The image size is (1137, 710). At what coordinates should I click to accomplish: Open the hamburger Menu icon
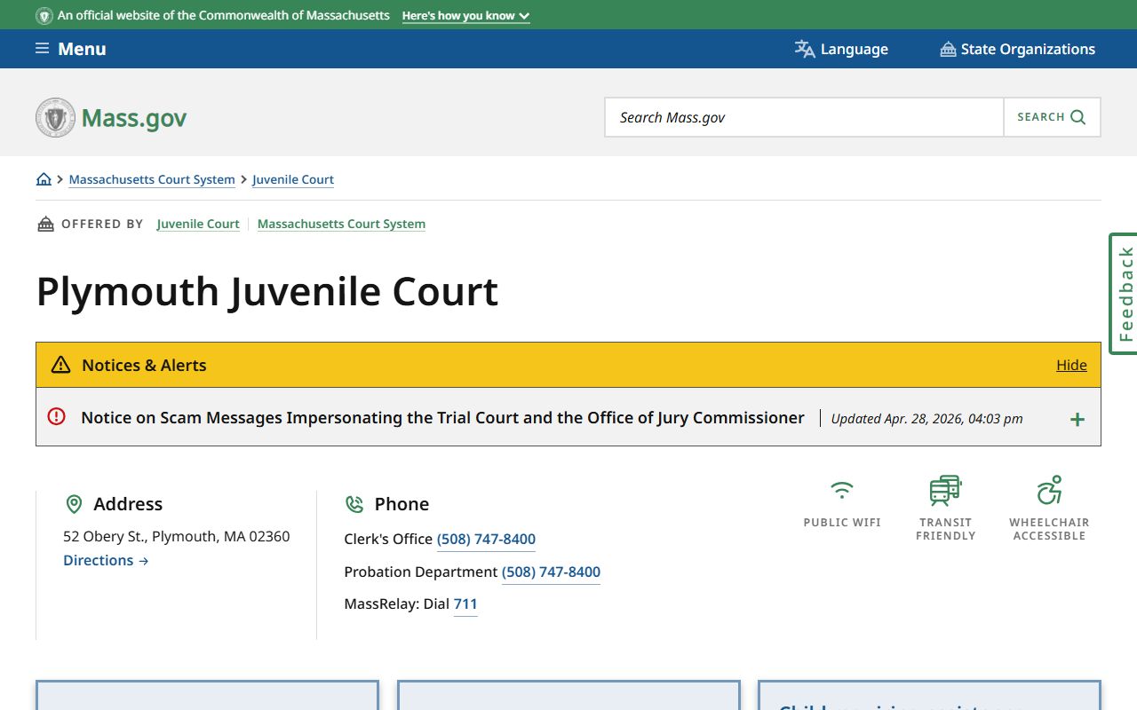click(42, 49)
